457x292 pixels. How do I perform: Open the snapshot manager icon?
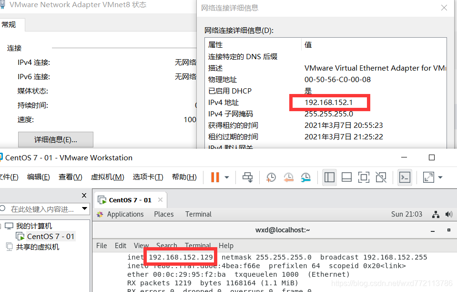pyautogui.click(x=306, y=177)
